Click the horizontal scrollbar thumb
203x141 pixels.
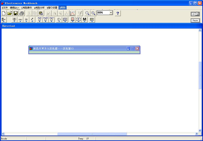[92, 134]
